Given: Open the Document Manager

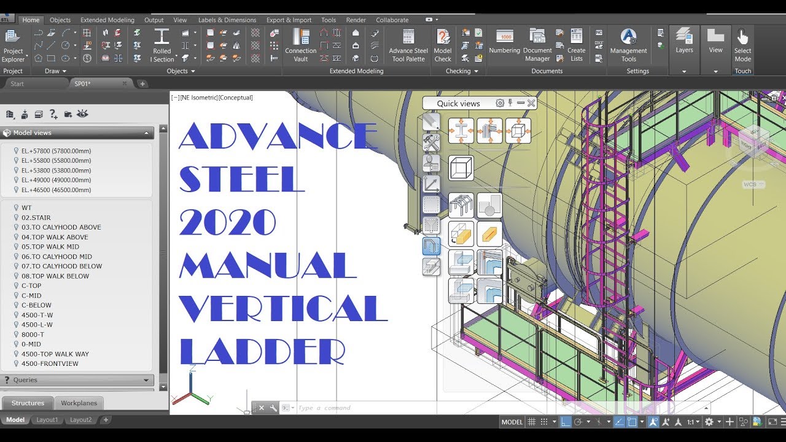Looking at the screenshot, I should 537,45.
